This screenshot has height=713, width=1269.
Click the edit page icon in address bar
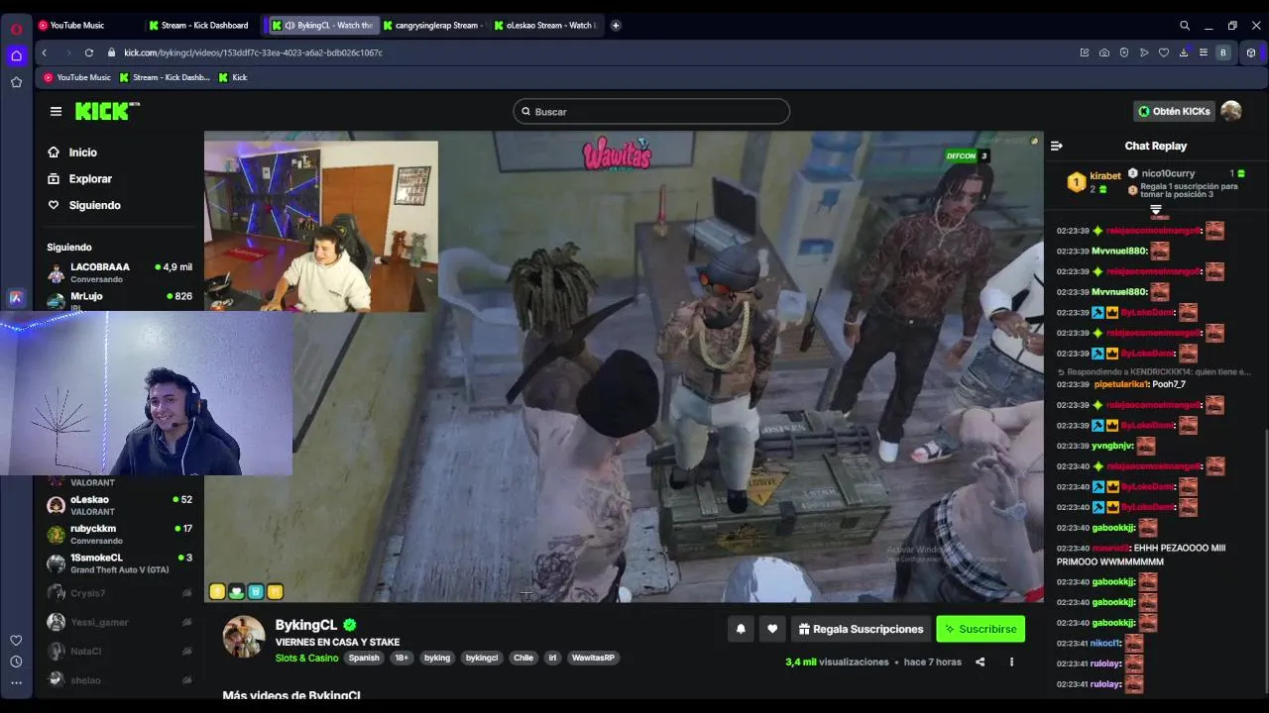point(1085,52)
